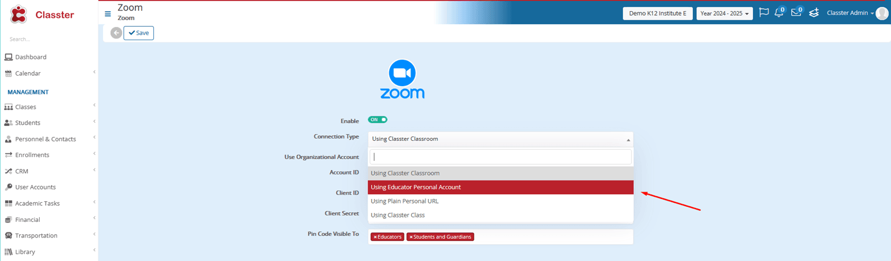This screenshot has height=261, width=891.
Task: Open the Classter Admin user menu
Action: (850, 13)
